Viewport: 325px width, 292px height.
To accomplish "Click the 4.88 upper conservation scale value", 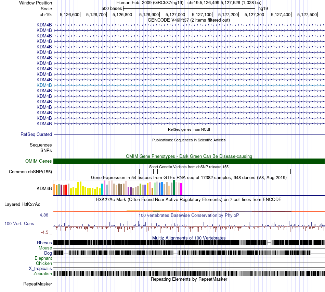I will tap(44, 215).
